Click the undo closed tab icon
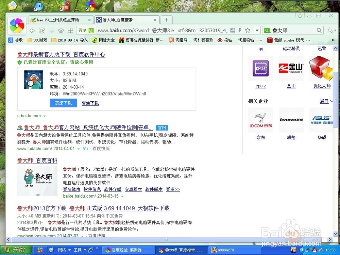 tap(51, 31)
